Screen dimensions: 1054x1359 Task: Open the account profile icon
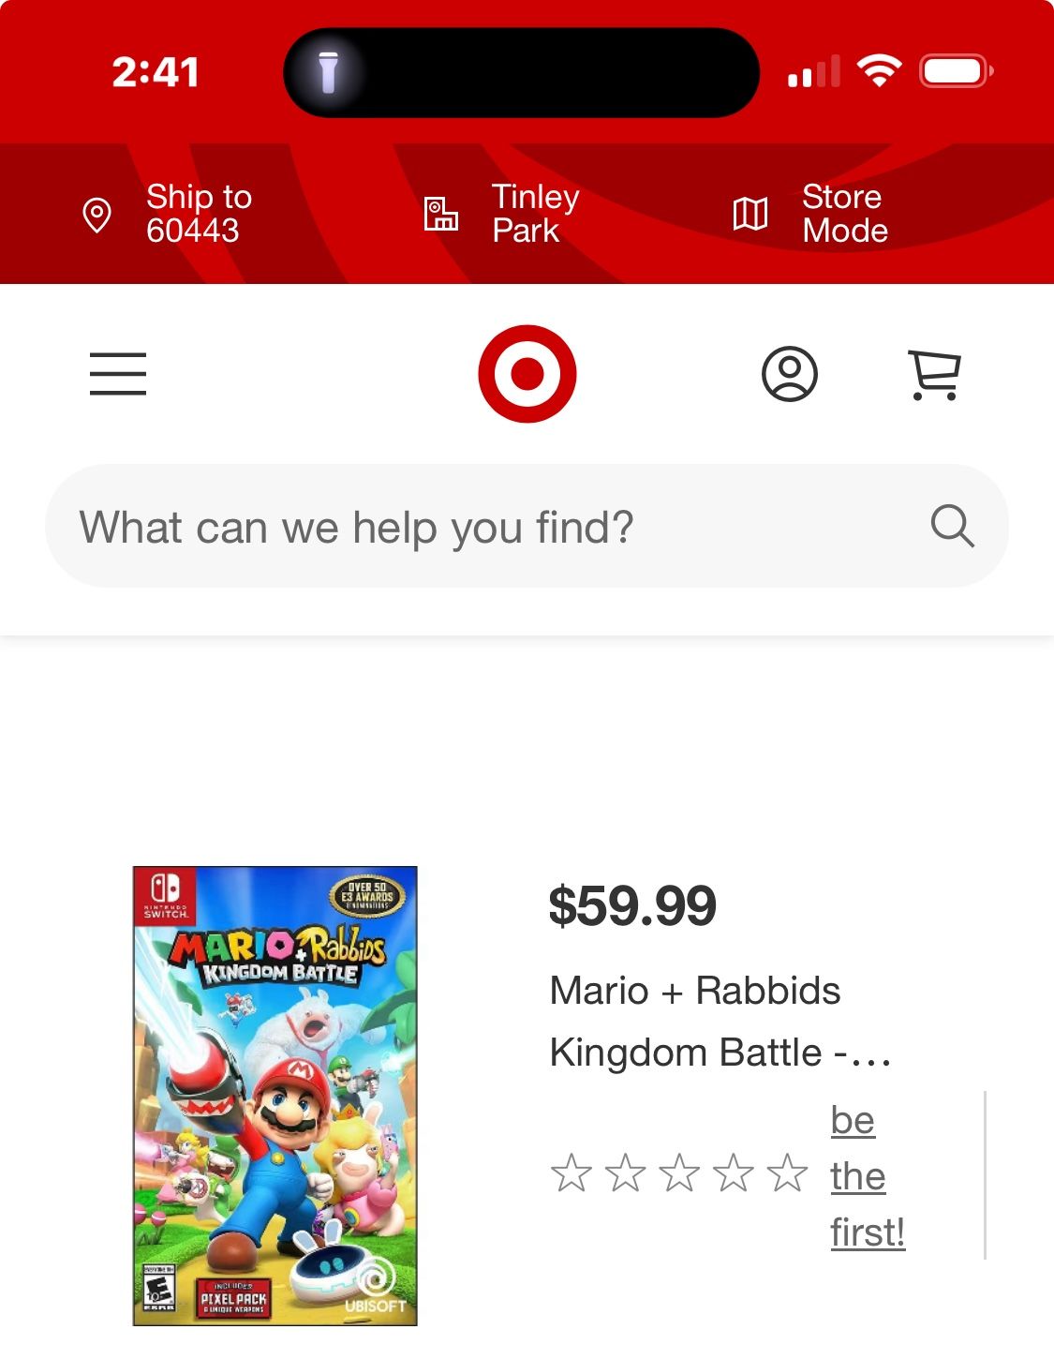click(790, 373)
